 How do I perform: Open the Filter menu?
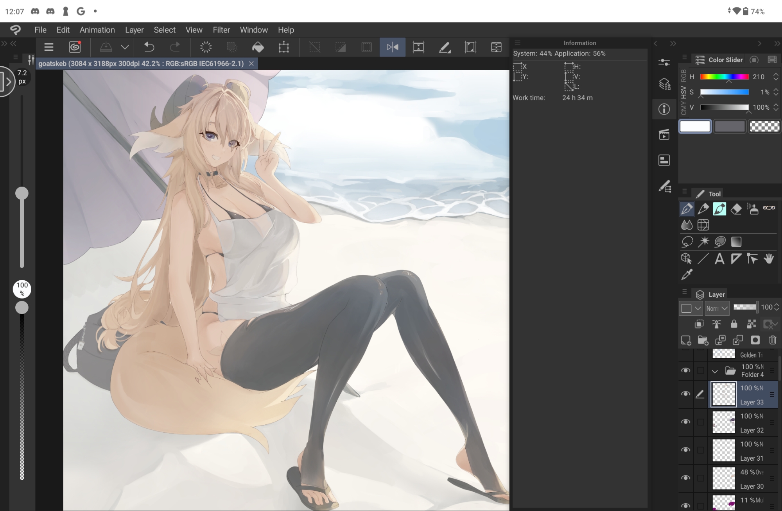221,30
